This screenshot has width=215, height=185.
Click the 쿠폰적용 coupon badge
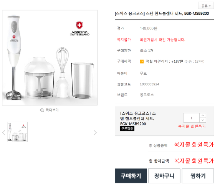tap(127, 129)
